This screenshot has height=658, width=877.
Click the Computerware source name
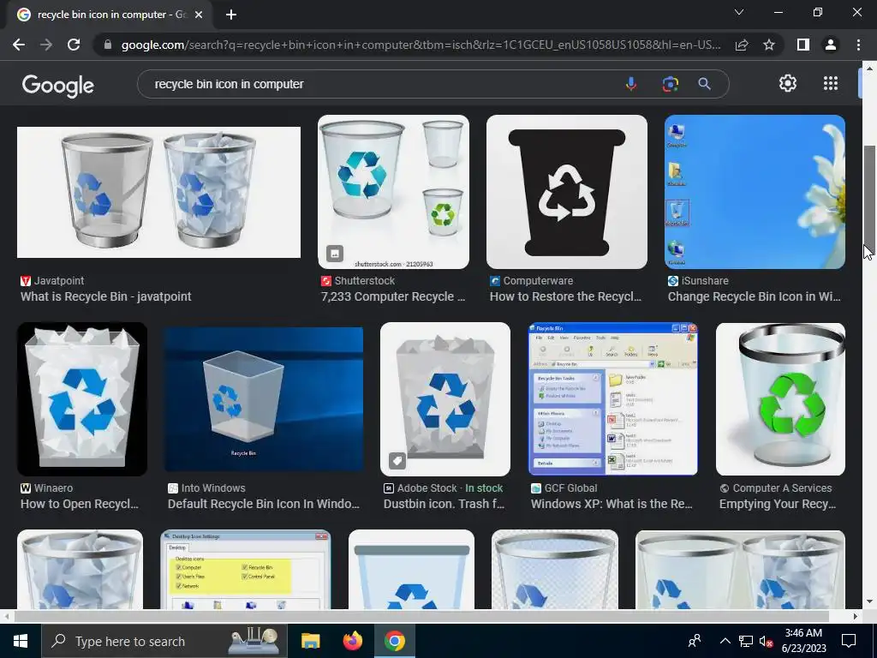538,281
